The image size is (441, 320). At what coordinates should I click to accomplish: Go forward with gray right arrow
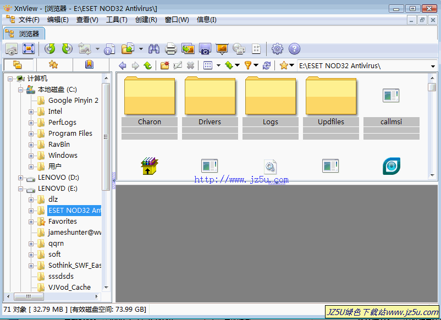135,66
